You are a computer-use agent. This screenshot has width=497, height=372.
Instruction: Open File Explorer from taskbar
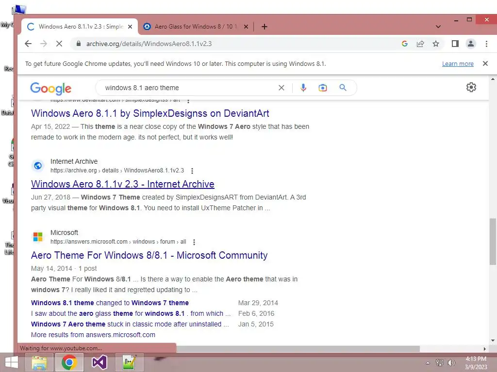(x=39, y=362)
